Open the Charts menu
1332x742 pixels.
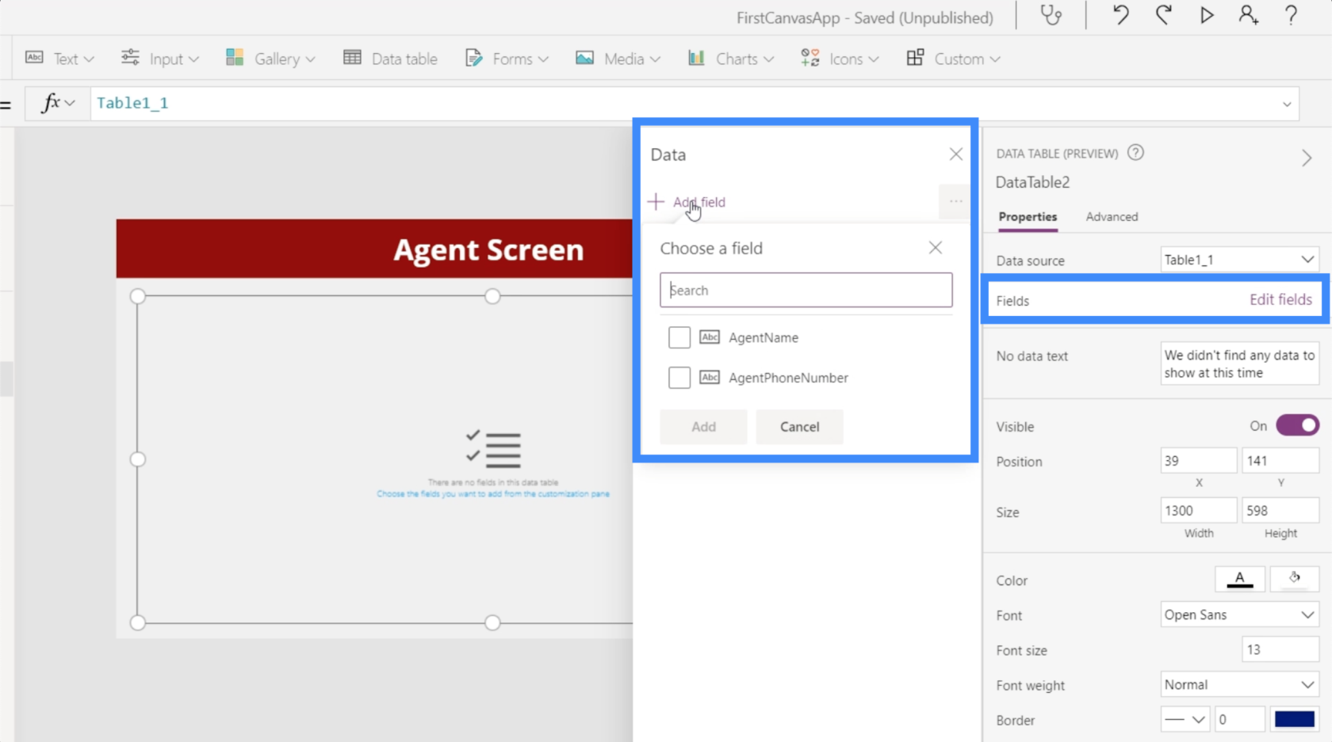(x=731, y=59)
